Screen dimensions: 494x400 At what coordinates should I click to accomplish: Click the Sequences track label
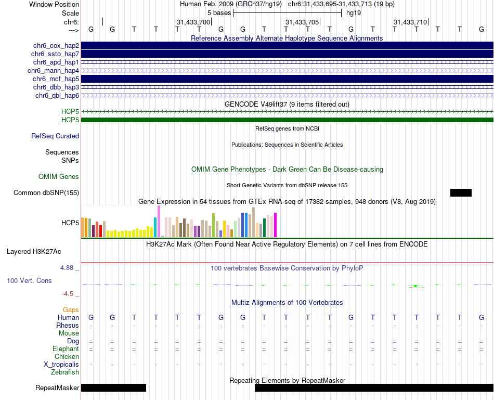point(62,152)
